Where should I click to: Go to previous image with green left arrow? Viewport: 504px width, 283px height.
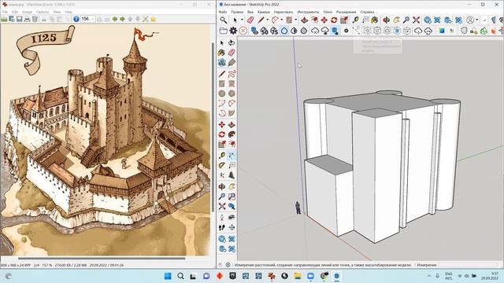click(115, 19)
